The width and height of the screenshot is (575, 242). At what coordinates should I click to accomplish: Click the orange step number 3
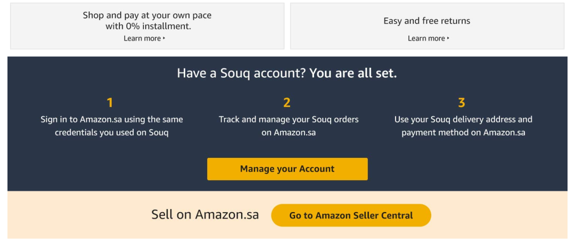461,102
